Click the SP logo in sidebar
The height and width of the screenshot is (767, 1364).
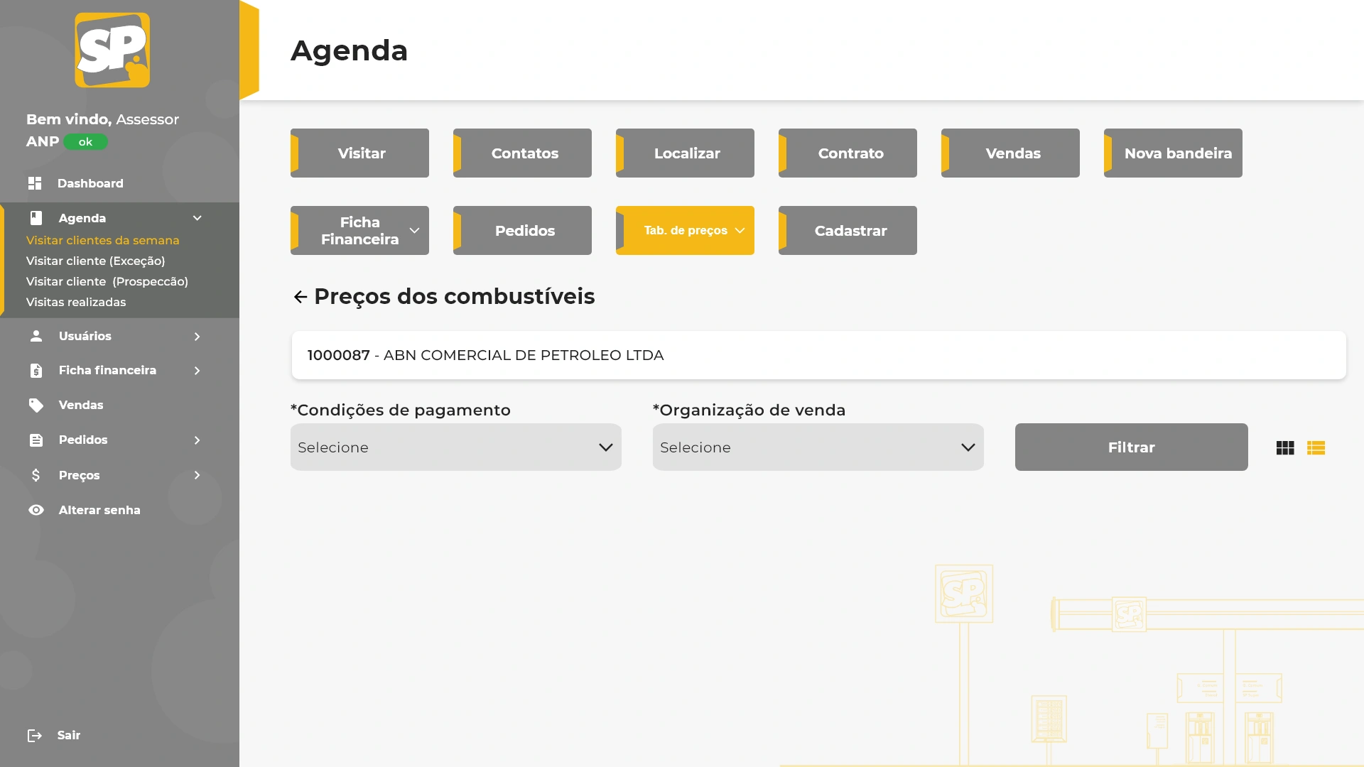click(112, 50)
